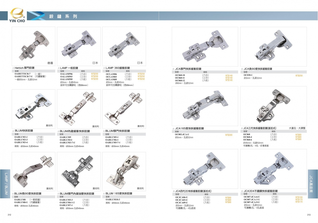Open the Hettich厚門鉸鏈 product photo
This screenshot has width=318, height=223.
(33, 46)
